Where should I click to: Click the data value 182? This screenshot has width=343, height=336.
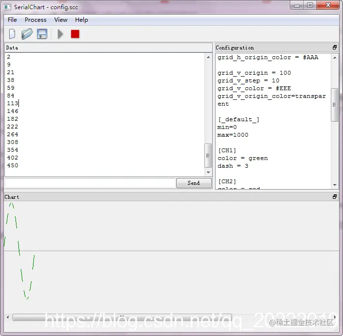pyautogui.click(x=13, y=119)
